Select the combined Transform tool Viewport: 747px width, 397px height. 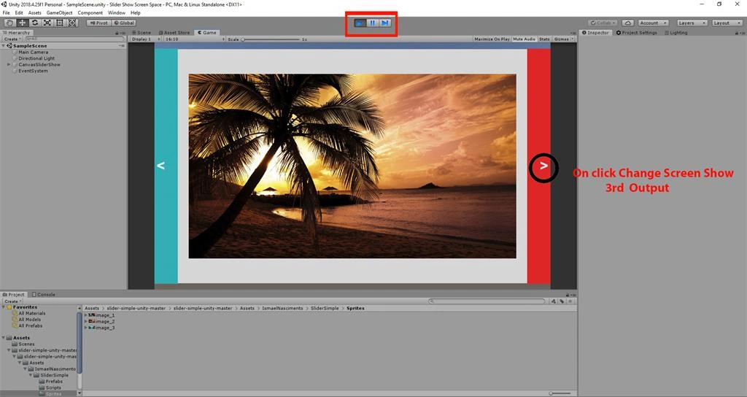coord(72,23)
